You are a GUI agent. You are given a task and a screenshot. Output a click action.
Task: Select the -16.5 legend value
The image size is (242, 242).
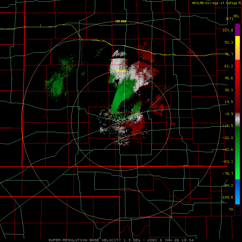coord(228,126)
